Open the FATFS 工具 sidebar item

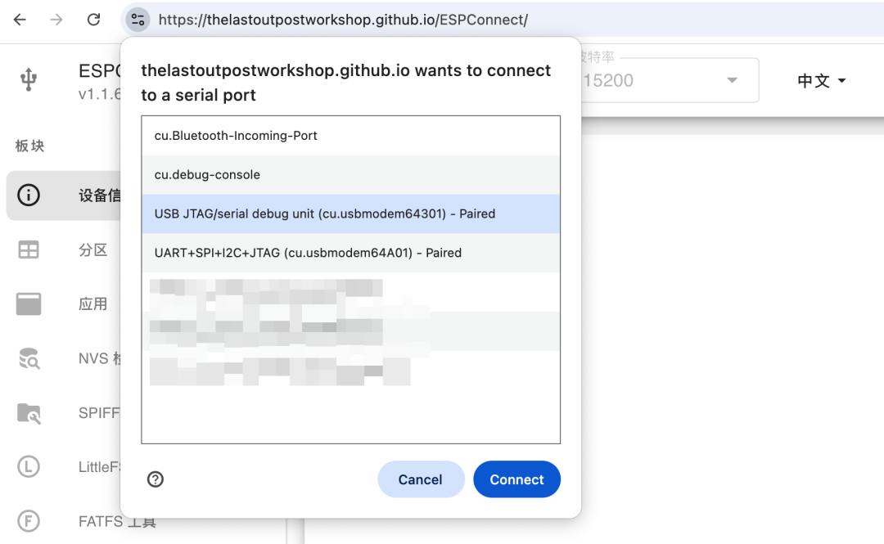[x=117, y=521]
